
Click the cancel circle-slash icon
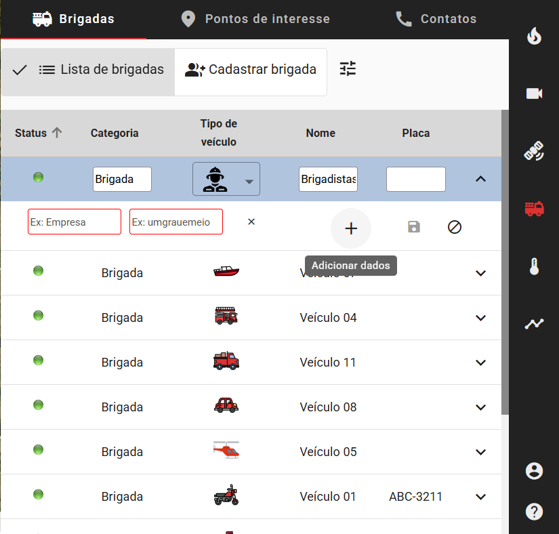455,227
